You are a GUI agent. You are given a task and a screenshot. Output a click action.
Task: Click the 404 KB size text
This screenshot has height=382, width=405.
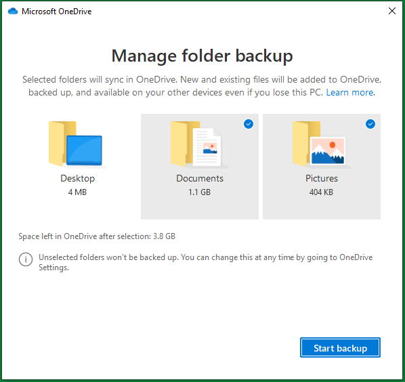tap(321, 192)
